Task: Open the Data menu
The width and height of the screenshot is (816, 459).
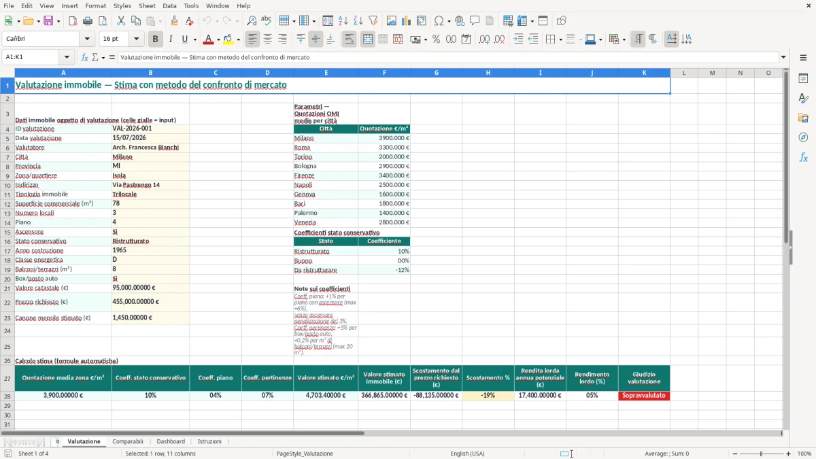Action: coord(169,5)
